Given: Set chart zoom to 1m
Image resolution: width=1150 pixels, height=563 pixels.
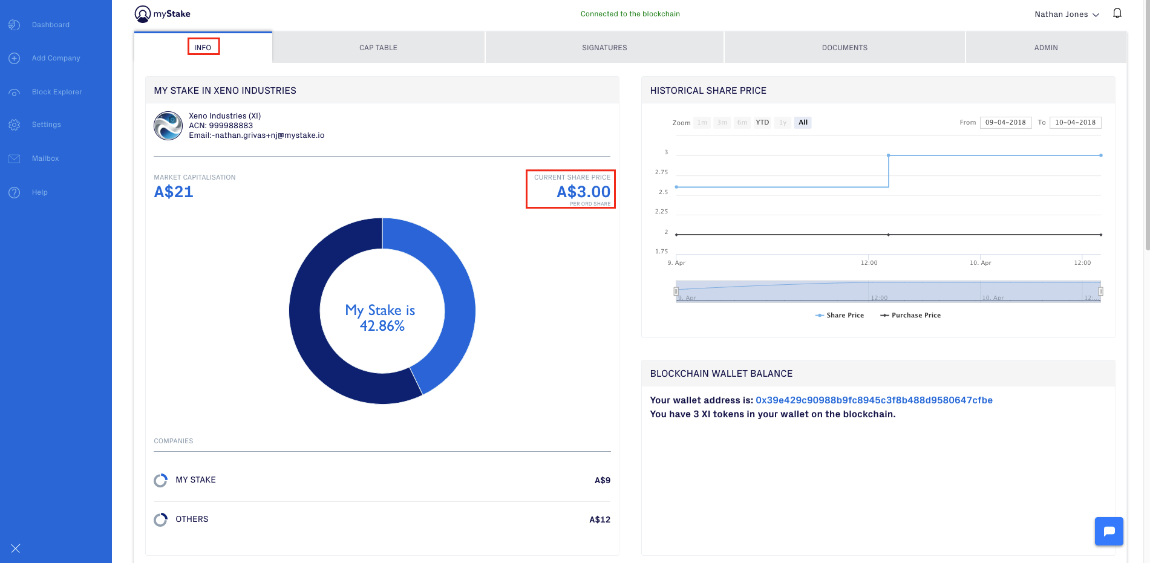Looking at the screenshot, I should pos(702,122).
